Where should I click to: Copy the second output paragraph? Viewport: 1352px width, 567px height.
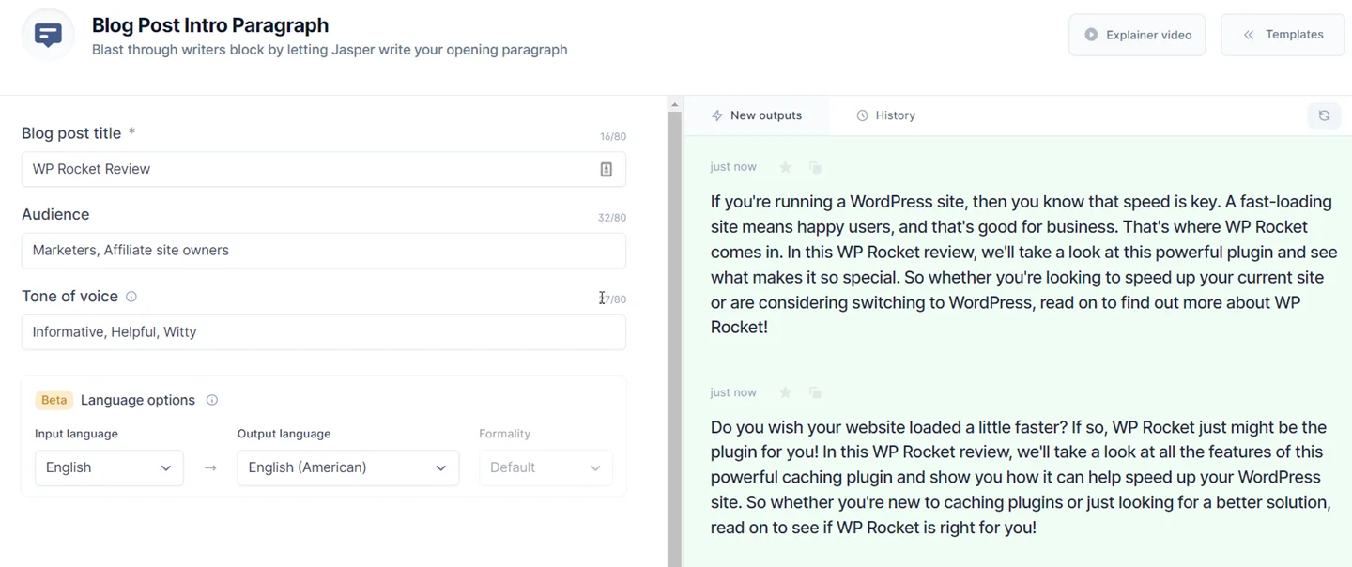pyautogui.click(x=815, y=392)
